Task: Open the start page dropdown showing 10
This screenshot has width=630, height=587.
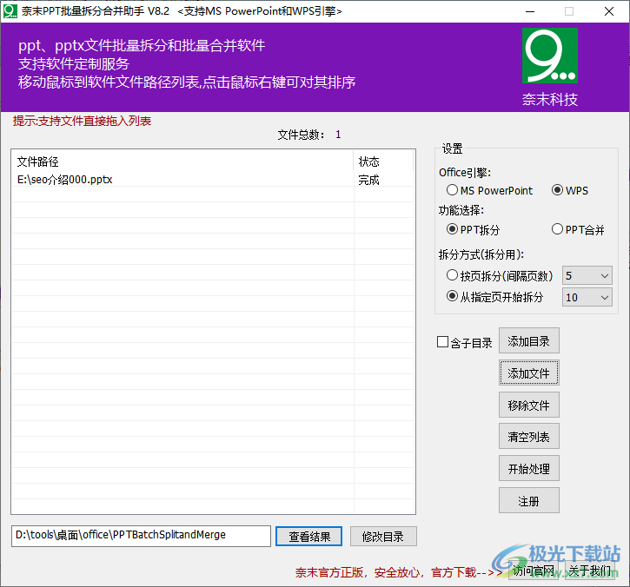Action: [x=587, y=297]
